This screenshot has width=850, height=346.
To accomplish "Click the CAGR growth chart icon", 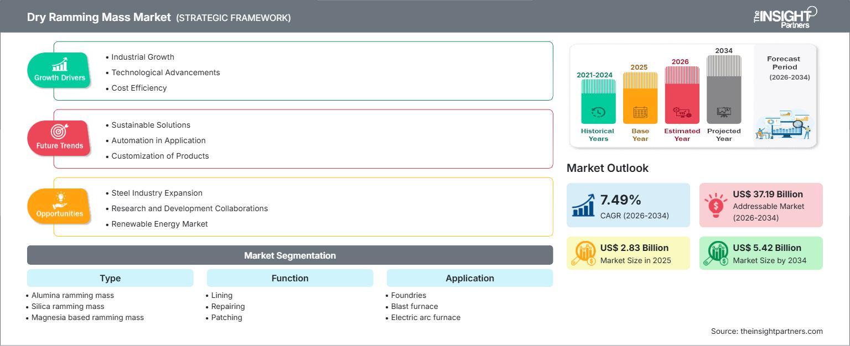I will (583, 205).
